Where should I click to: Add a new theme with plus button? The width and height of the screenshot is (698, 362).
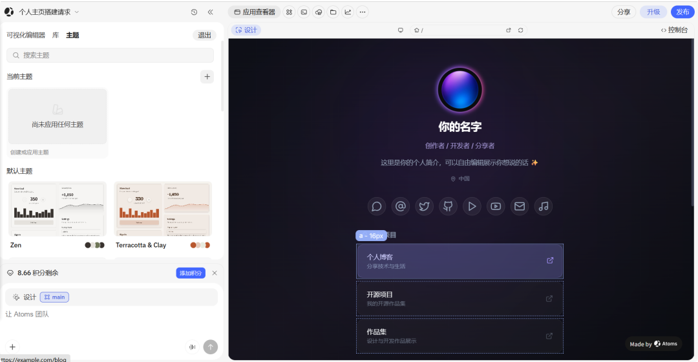(x=207, y=76)
